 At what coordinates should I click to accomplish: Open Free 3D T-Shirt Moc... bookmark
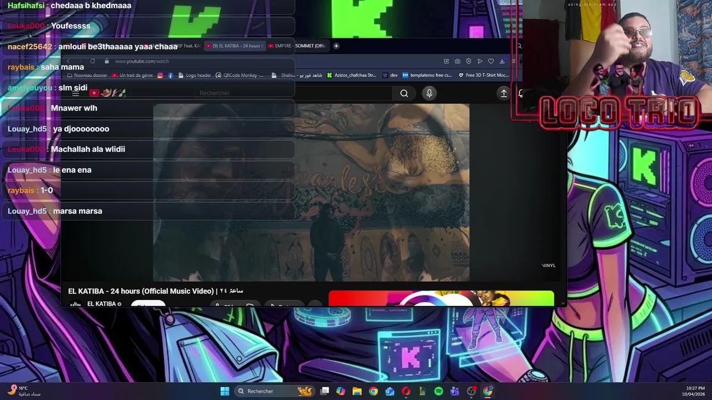point(483,76)
